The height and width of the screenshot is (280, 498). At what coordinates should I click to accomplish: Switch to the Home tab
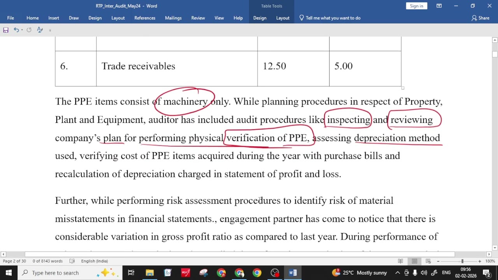tap(33, 18)
